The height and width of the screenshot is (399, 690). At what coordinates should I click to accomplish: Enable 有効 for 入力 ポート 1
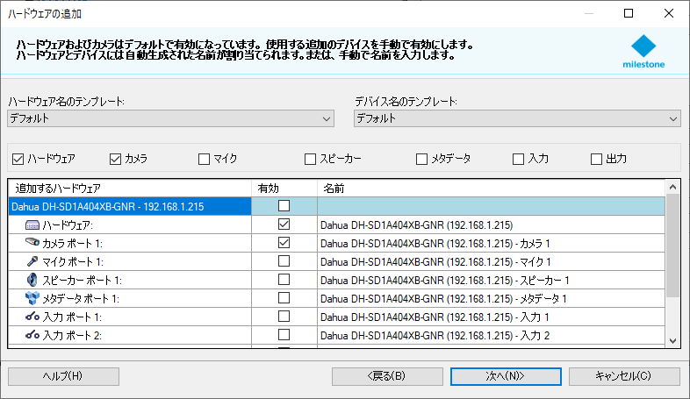[284, 317]
